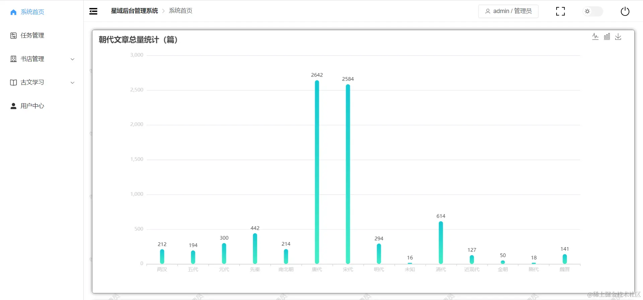Click the 近现代 axis label
Viewport: 643px width, 300px height.
click(472, 269)
